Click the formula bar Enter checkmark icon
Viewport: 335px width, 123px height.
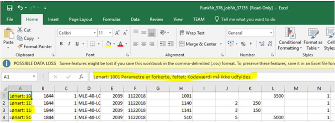coord(68,77)
